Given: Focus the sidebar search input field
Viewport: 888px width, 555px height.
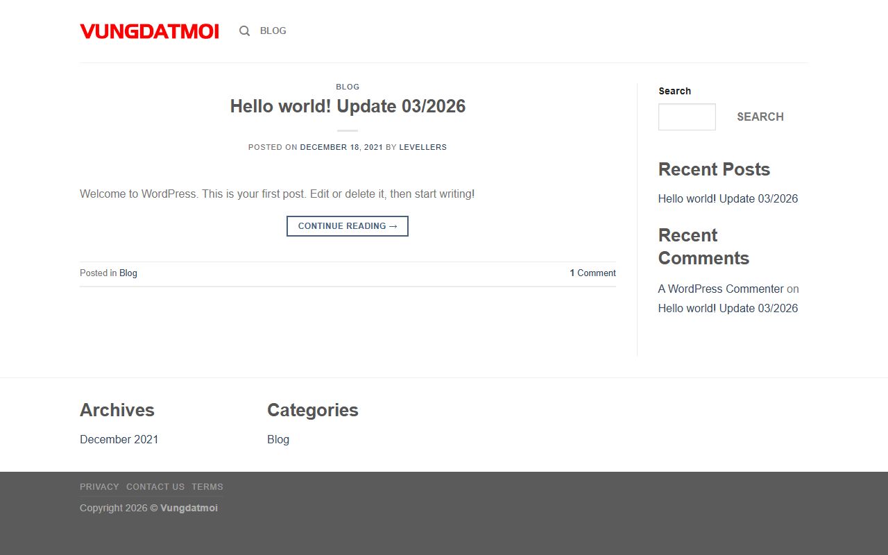Looking at the screenshot, I should coord(686,117).
